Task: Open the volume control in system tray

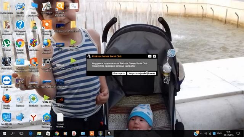Action: pos(205,134)
